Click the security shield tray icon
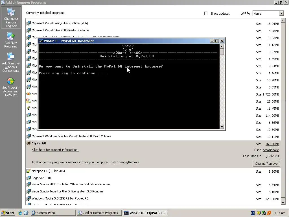Image resolution: width=289 pixels, height=217 pixels. [259, 213]
